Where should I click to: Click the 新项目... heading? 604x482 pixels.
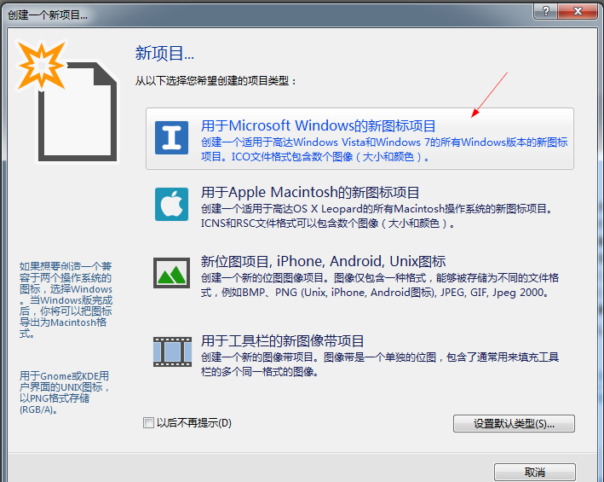pos(164,53)
